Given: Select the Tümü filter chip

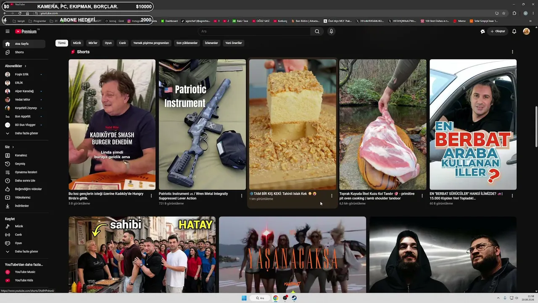Looking at the screenshot, I should coord(62,43).
